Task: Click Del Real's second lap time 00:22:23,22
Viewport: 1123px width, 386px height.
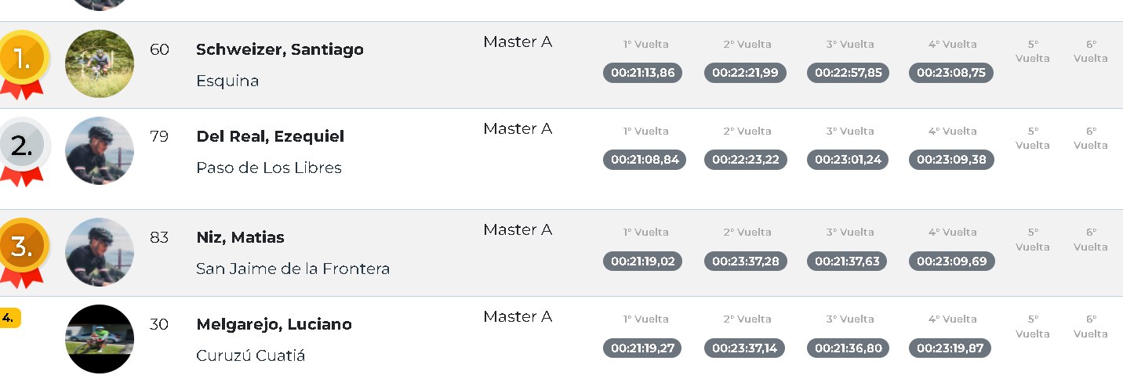Action: tap(746, 160)
